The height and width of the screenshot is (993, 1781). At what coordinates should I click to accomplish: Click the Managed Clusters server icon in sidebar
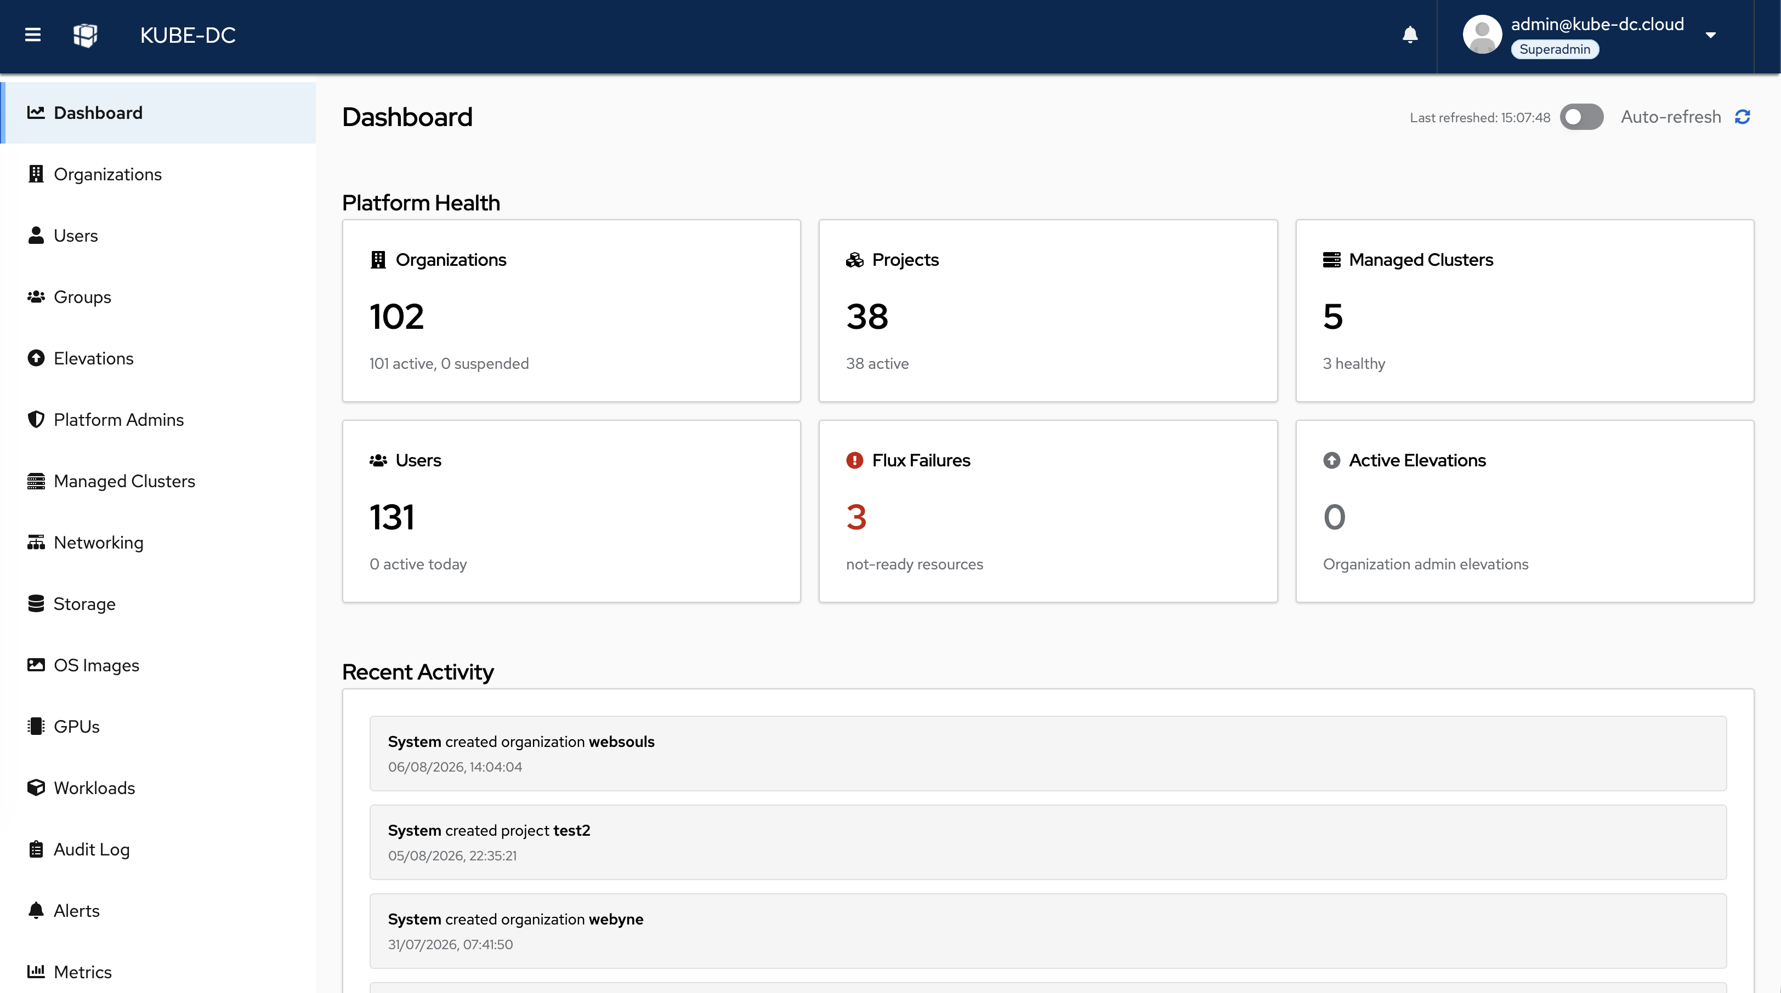(x=36, y=481)
